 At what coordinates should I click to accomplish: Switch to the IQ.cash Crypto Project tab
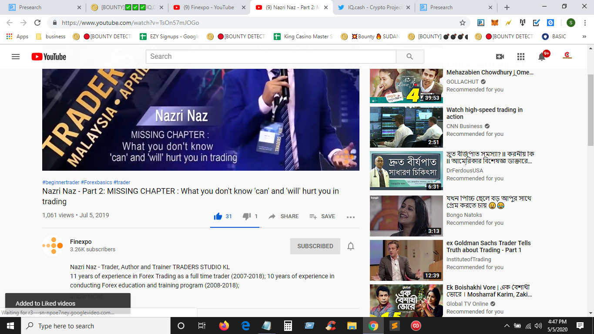click(x=374, y=7)
